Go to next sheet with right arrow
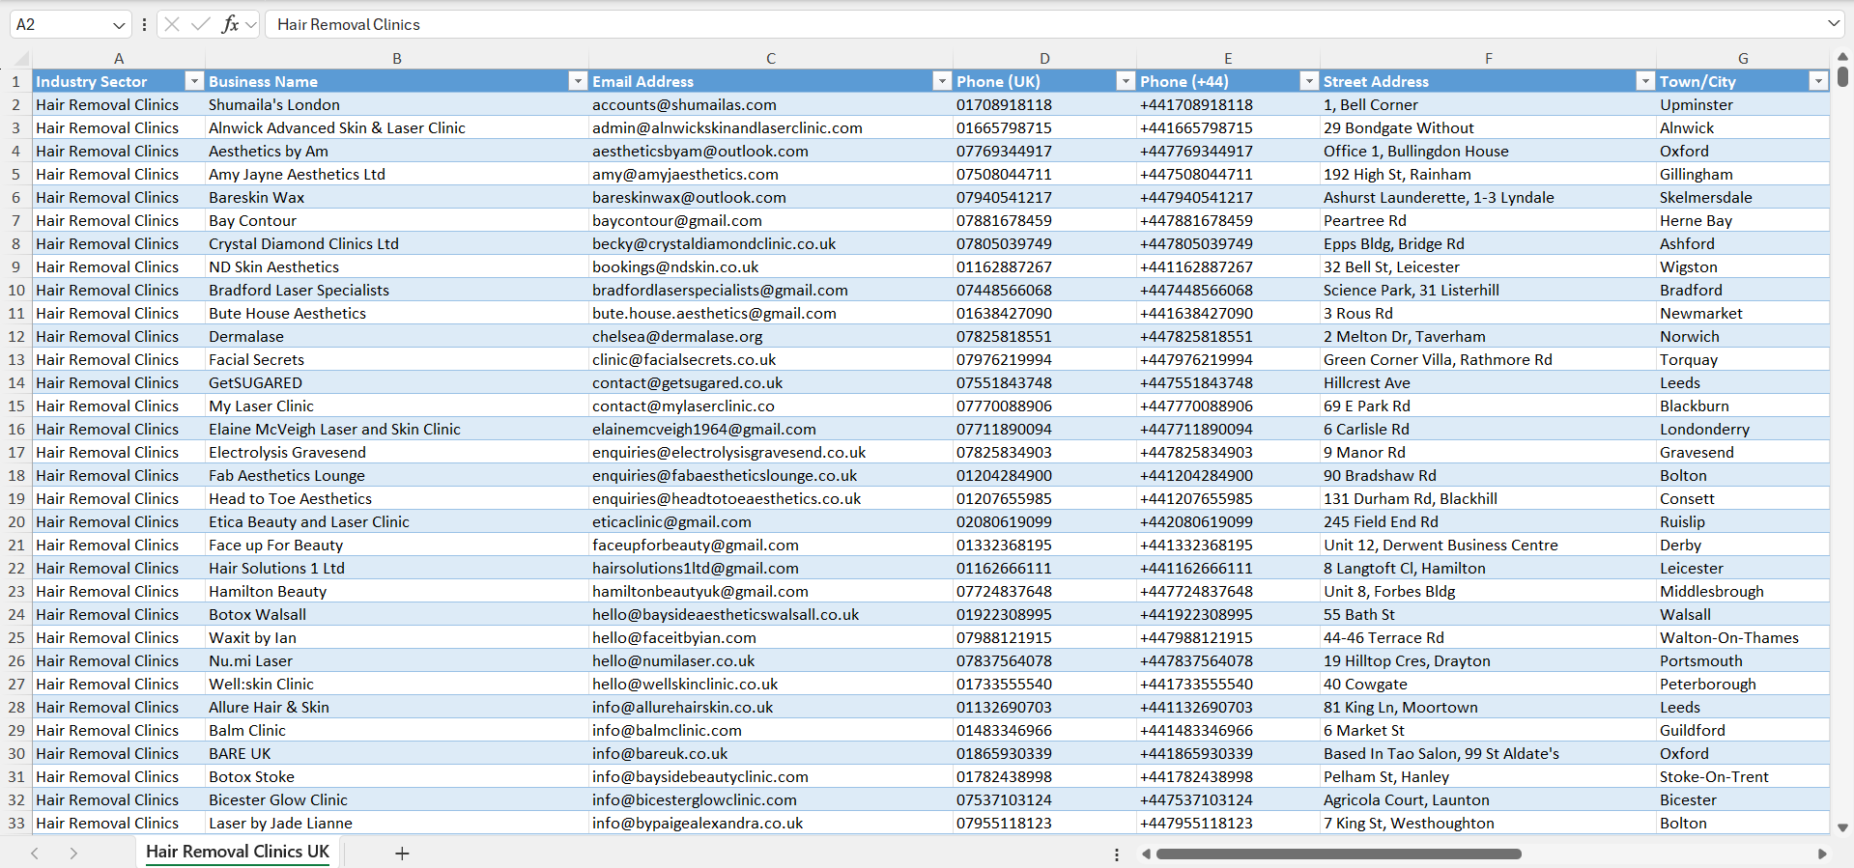 click(x=73, y=854)
